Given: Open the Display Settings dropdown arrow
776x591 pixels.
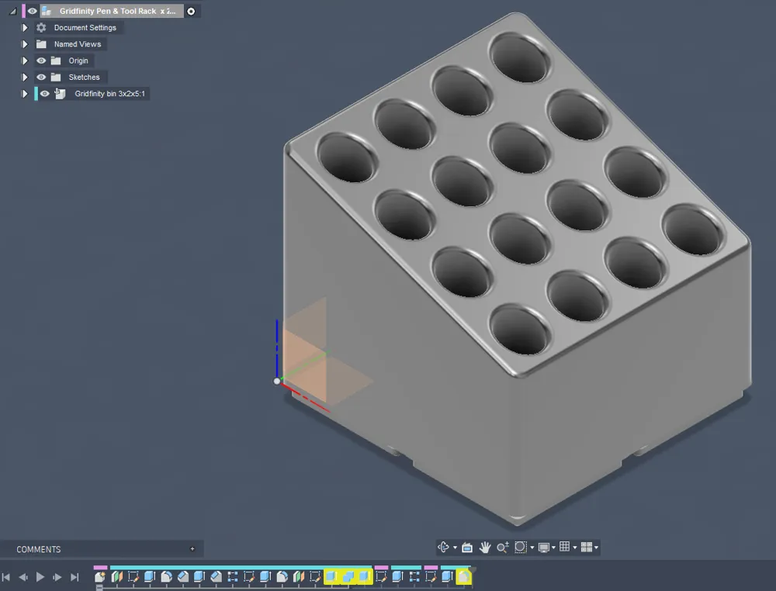Looking at the screenshot, I should click(553, 547).
